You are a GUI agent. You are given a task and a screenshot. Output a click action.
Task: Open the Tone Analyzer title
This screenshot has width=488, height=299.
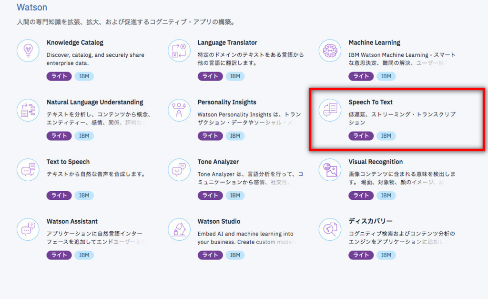tap(218, 162)
